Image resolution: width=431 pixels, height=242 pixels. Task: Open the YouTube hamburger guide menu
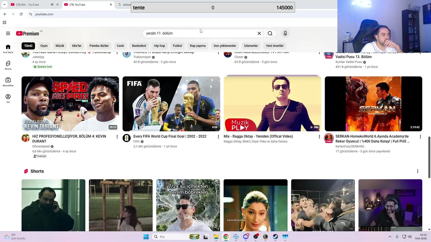(x=8, y=33)
